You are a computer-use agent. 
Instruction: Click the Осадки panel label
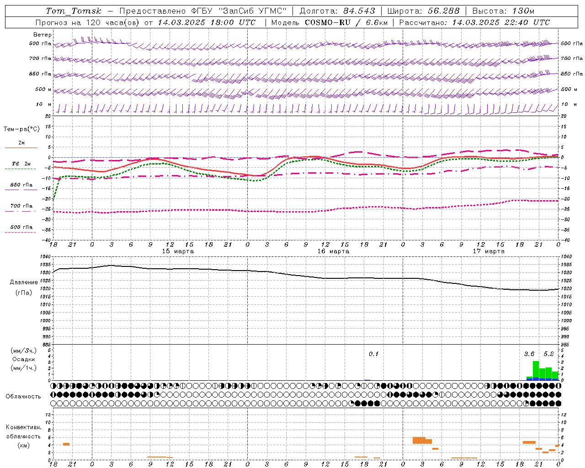(x=24, y=360)
